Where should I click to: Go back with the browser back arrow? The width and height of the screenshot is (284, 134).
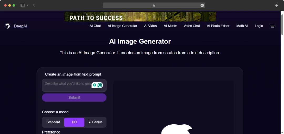coord(34,5)
